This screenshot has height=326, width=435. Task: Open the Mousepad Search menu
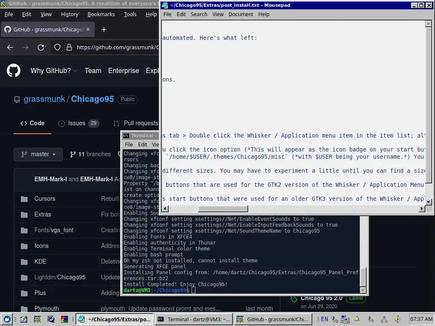tap(199, 14)
